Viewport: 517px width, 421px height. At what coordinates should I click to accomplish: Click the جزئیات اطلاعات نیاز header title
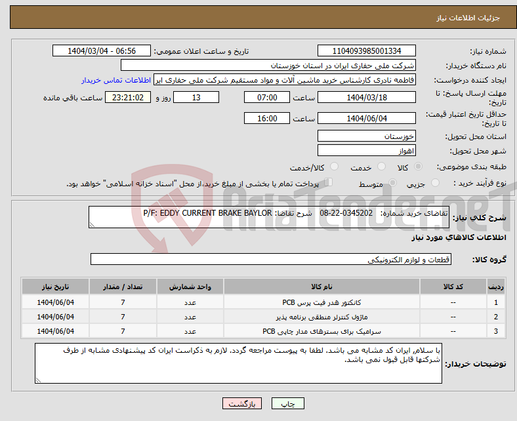[468, 18]
